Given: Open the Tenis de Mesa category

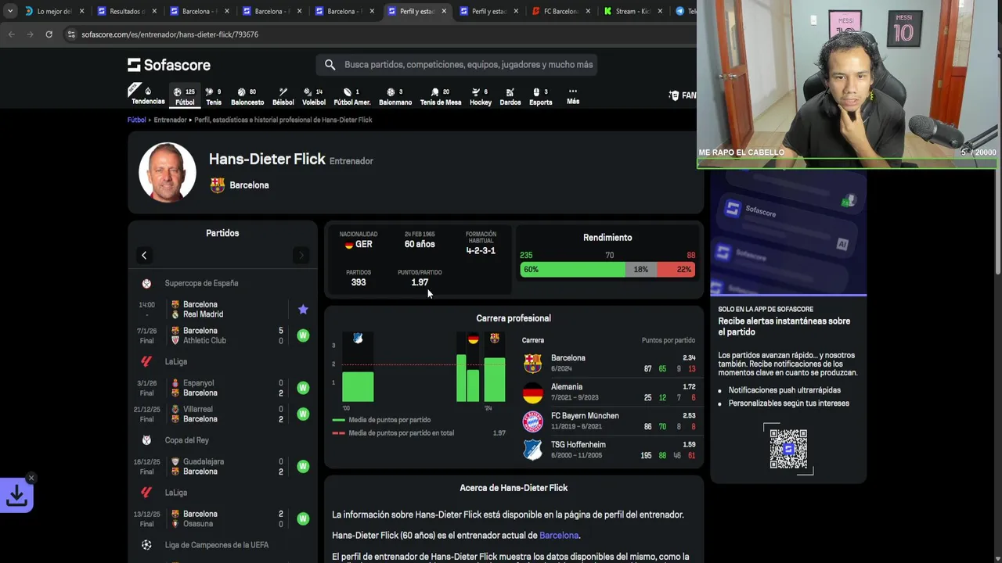Looking at the screenshot, I should (x=441, y=95).
